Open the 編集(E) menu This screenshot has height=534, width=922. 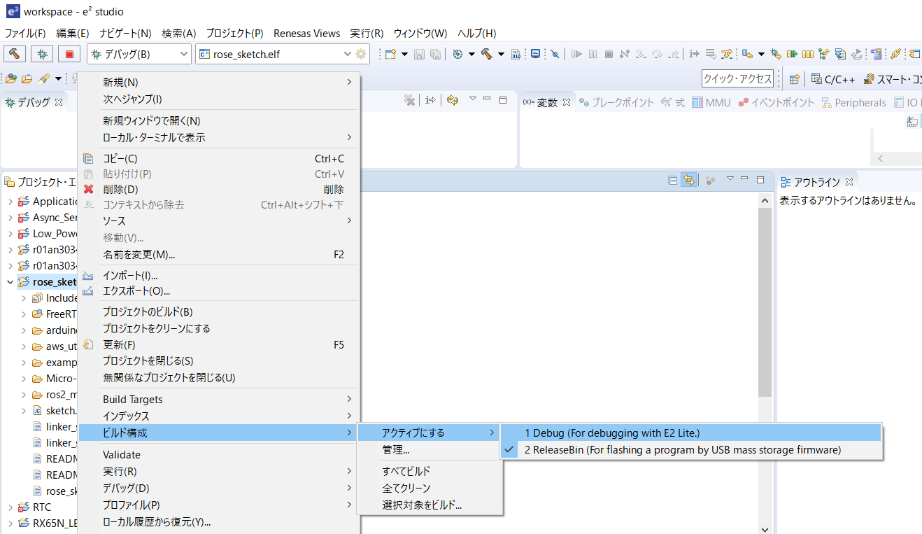click(x=73, y=33)
